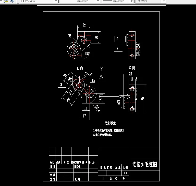
Task: Select the 16.4 vertical dimension text
Action: [x=101, y=99]
